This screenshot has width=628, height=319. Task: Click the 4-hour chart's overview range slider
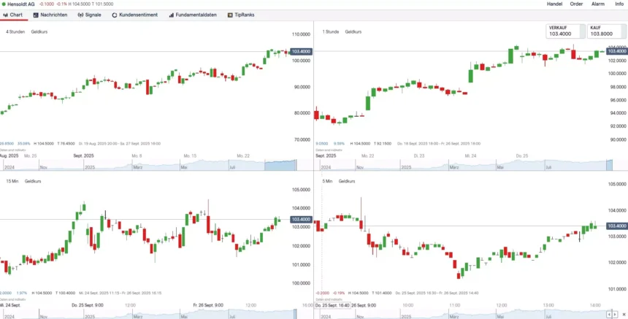click(x=280, y=166)
